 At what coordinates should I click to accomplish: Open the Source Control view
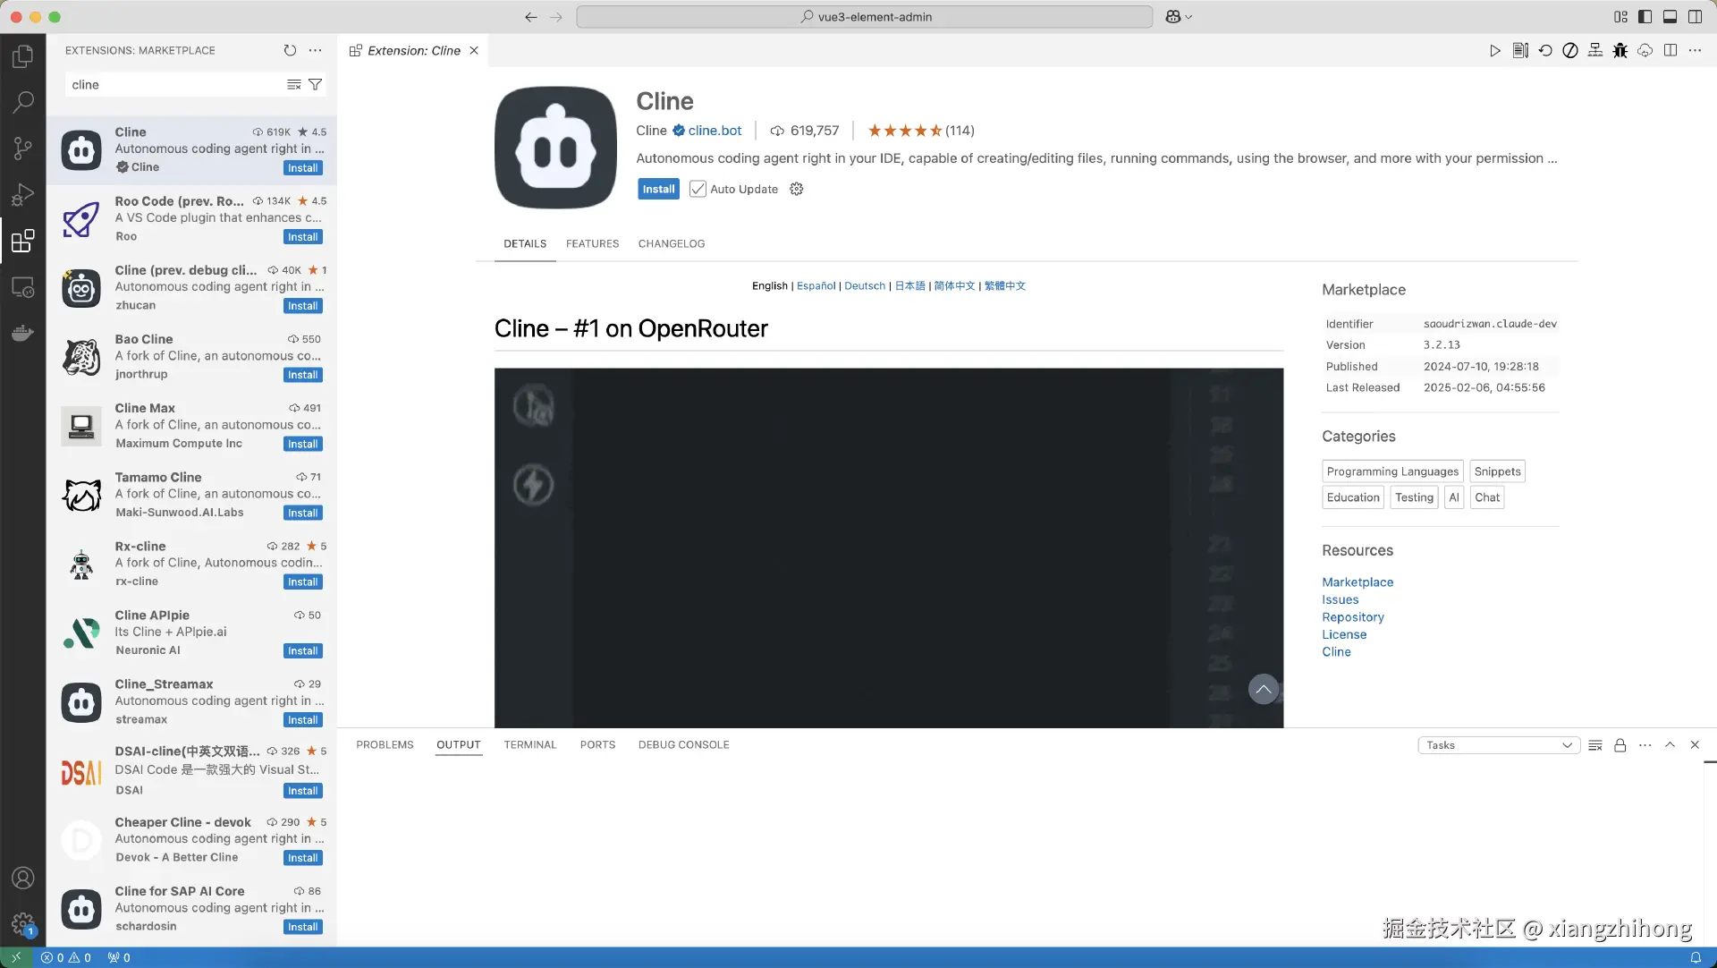pyautogui.click(x=23, y=149)
